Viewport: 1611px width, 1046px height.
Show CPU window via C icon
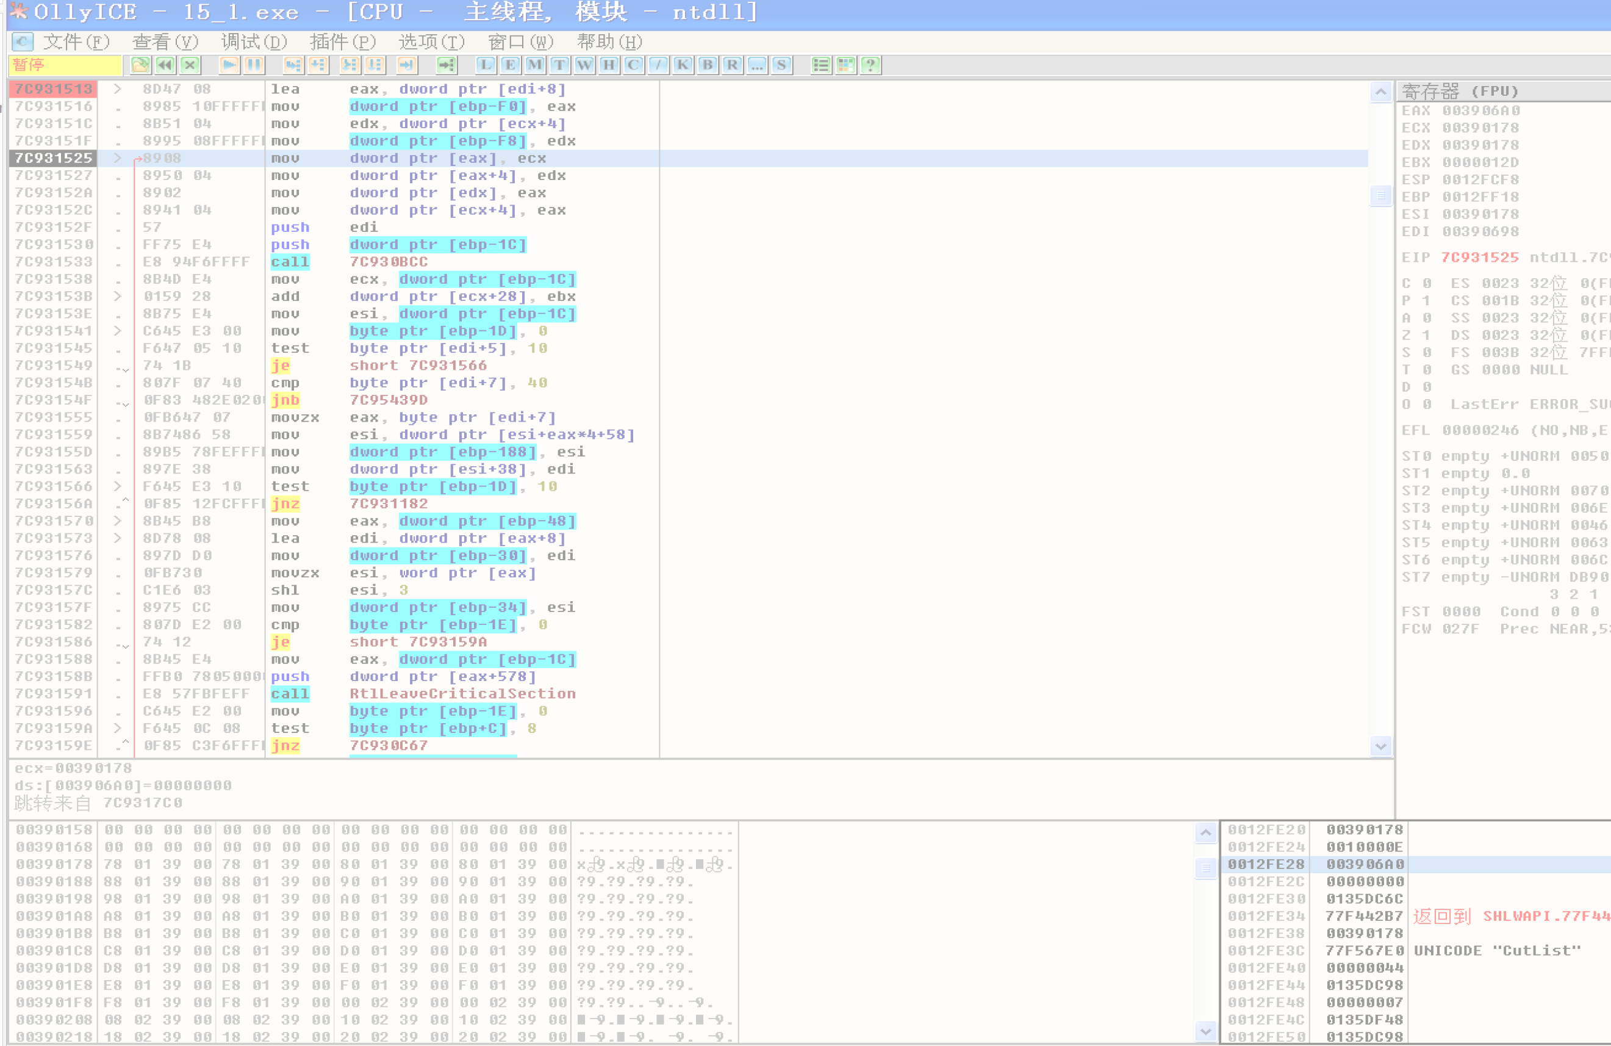click(x=633, y=65)
